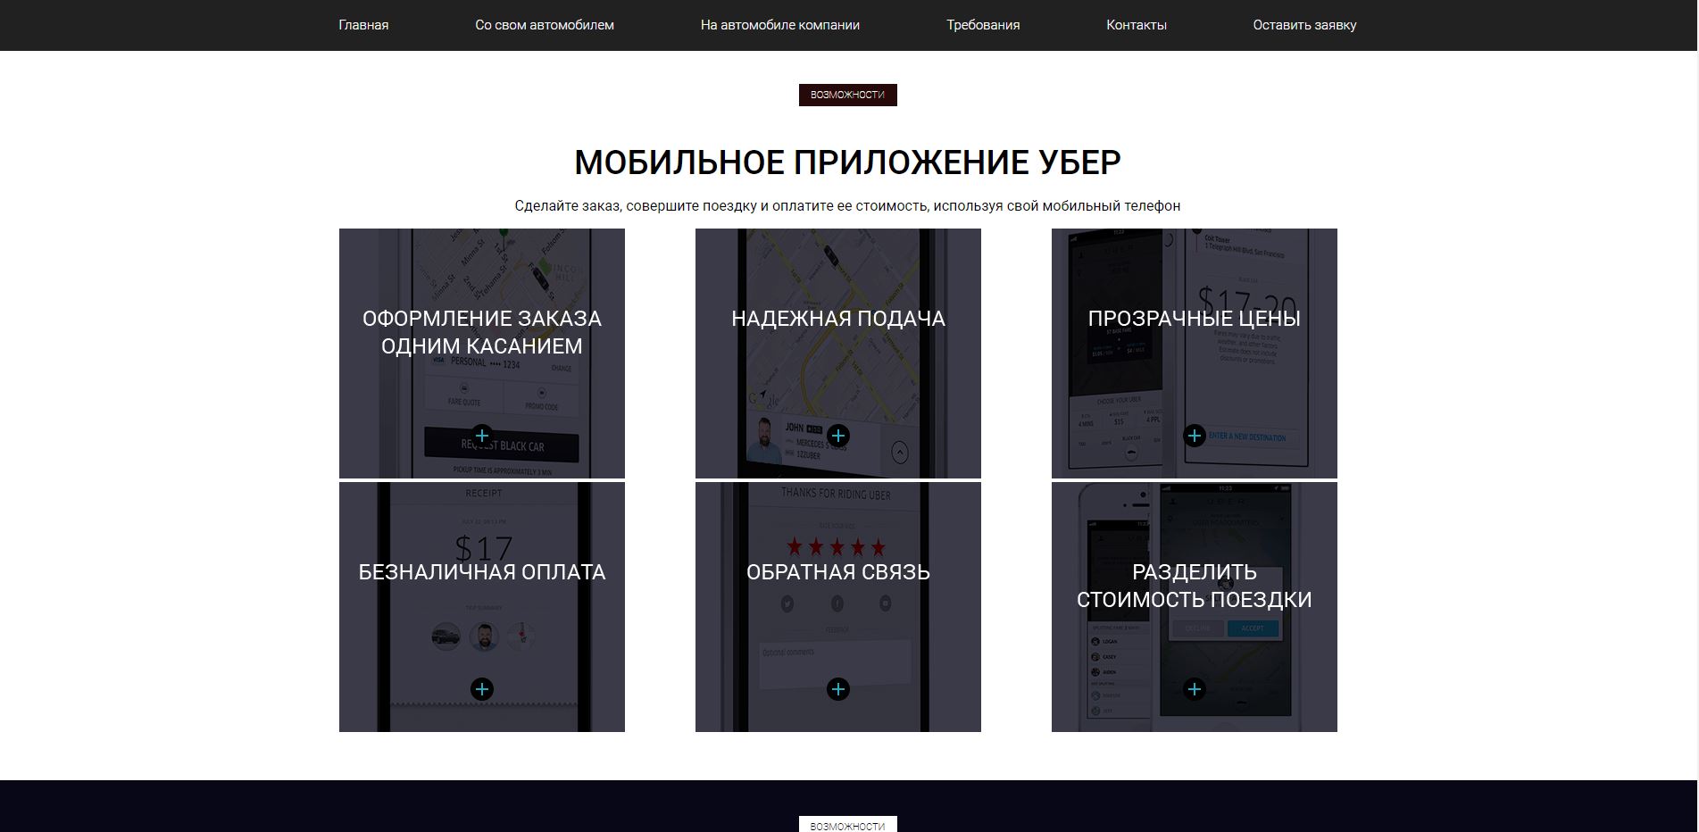Image resolution: width=1699 pixels, height=832 pixels.
Task: Click the white ВОЗМОЖНОСТИ badge in the footer section
Action: click(848, 825)
